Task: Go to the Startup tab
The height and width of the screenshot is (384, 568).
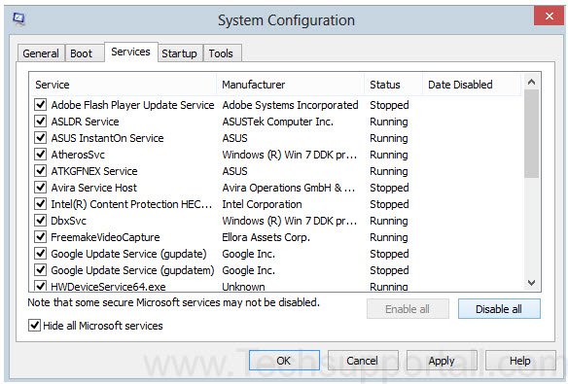Action: point(179,53)
